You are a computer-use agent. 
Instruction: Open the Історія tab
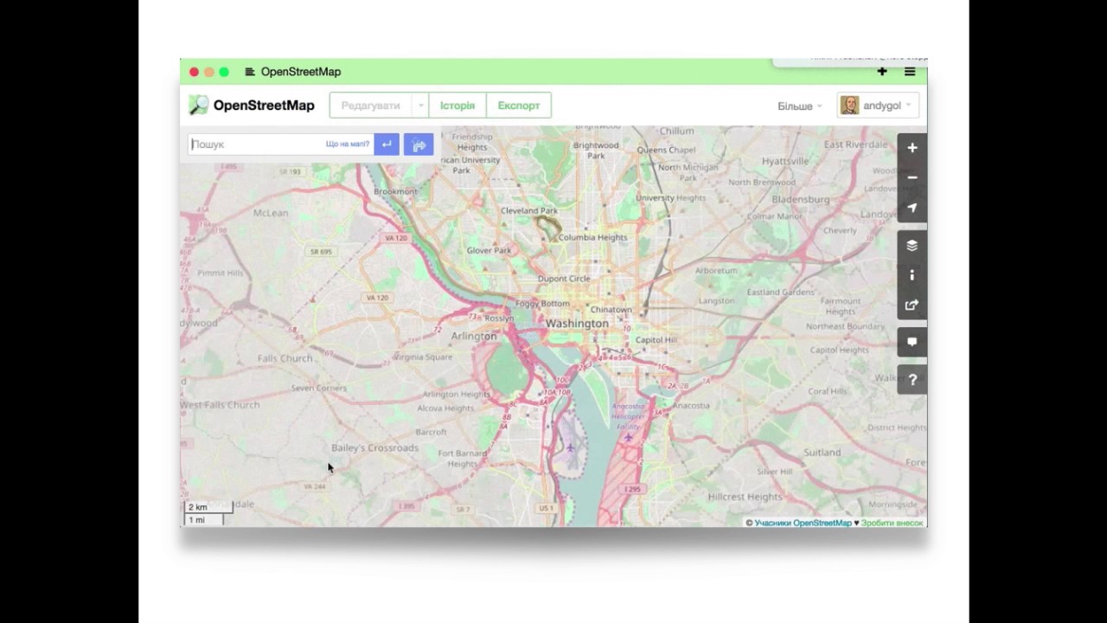pos(458,106)
